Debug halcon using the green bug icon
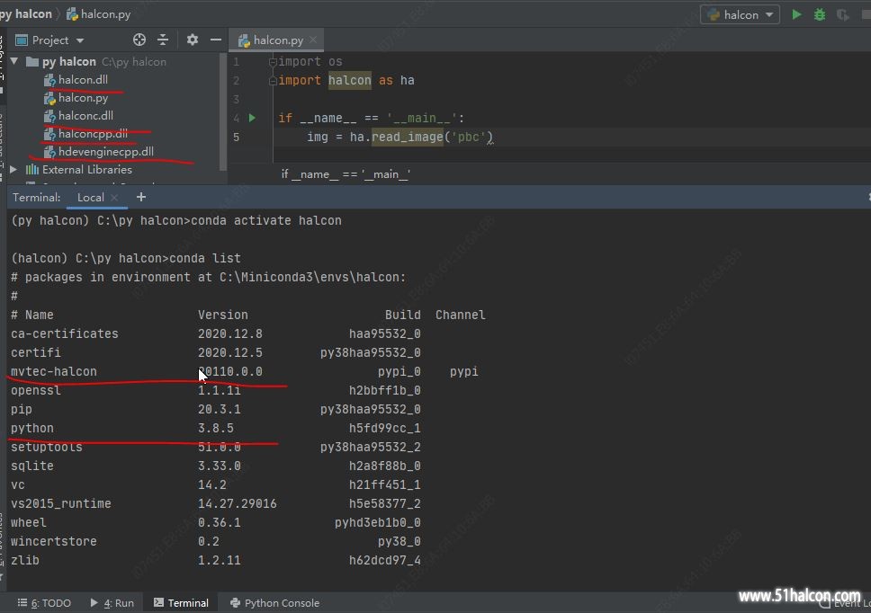Viewport: 871px width, 613px height. pos(820,14)
